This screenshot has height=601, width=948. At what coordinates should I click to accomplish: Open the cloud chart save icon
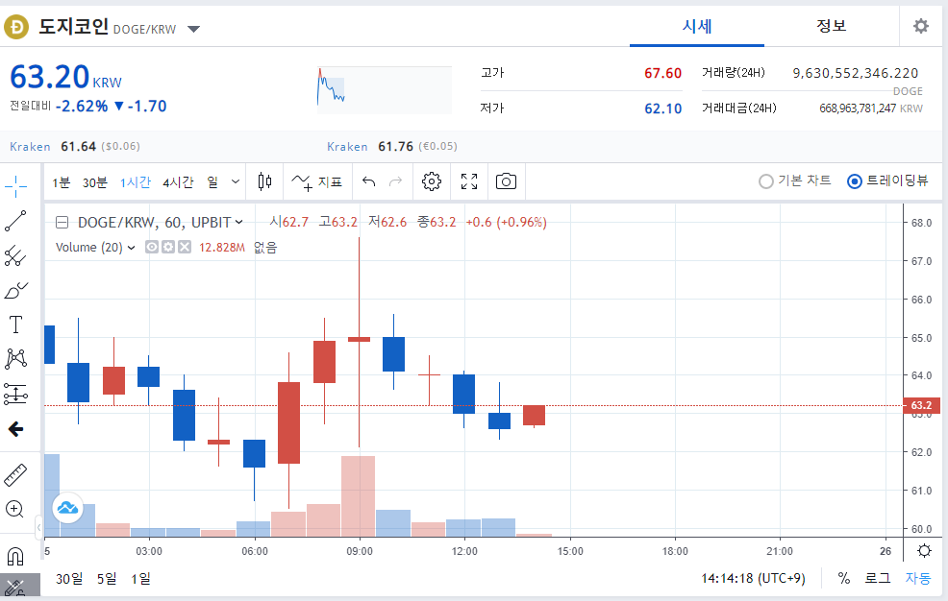(x=67, y=508)
